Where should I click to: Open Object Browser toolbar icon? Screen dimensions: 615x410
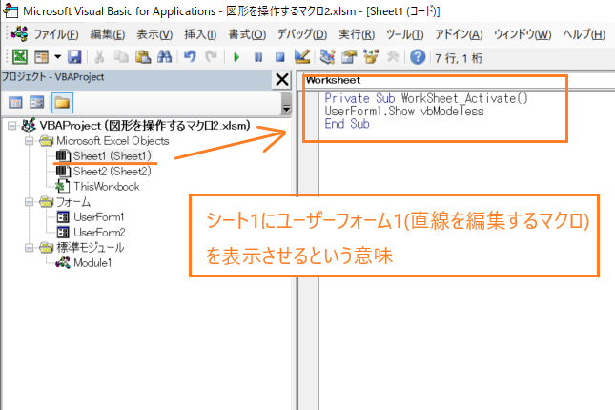(x=371, y=57)
